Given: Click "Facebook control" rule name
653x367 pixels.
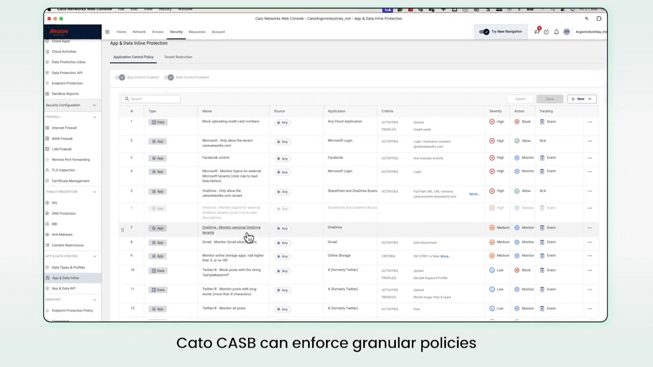Looking at the screenshot, I should (216, 158).
